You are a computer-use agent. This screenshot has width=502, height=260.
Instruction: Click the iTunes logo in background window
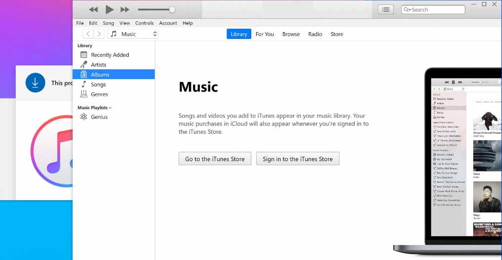(52, 151)
